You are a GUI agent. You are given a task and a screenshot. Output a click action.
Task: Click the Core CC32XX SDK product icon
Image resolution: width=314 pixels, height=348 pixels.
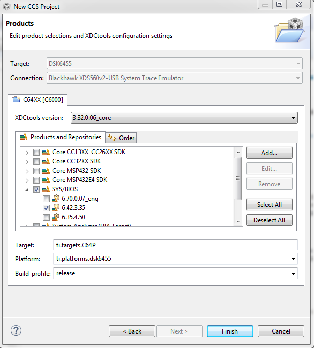46,161
